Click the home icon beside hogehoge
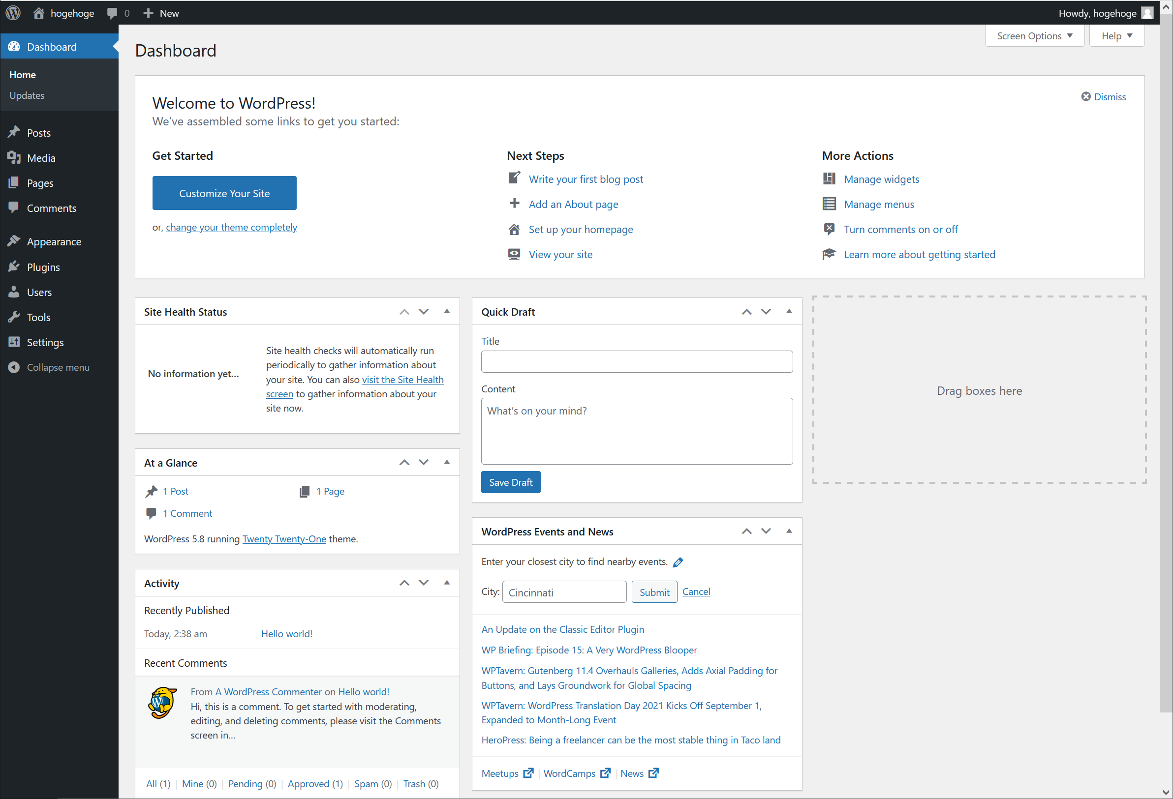This screenshot has width=1173, height=799. pyautogui.click(x=39, y=13)
